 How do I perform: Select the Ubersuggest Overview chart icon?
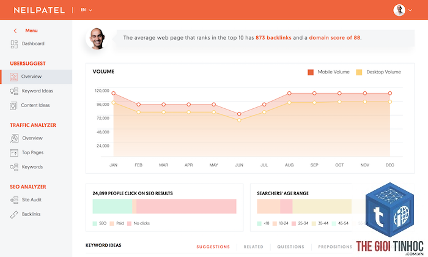point(13,76)
